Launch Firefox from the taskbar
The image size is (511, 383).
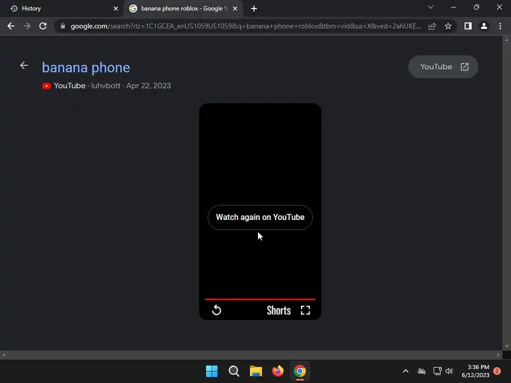click(x=277, y=371)
